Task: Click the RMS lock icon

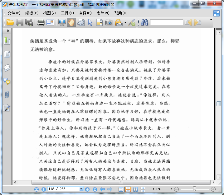Action: coord(119,22)
